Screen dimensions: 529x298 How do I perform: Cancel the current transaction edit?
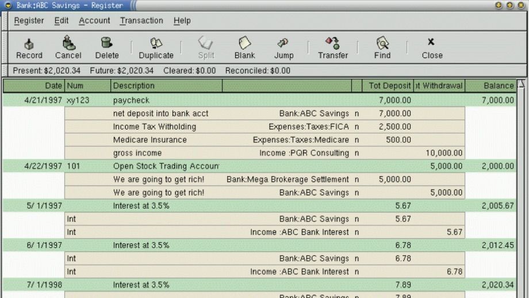(x=68, y=48)
